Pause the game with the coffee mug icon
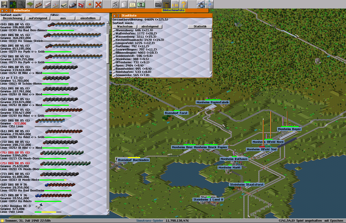The image size is (346, 223). point(167,4)
